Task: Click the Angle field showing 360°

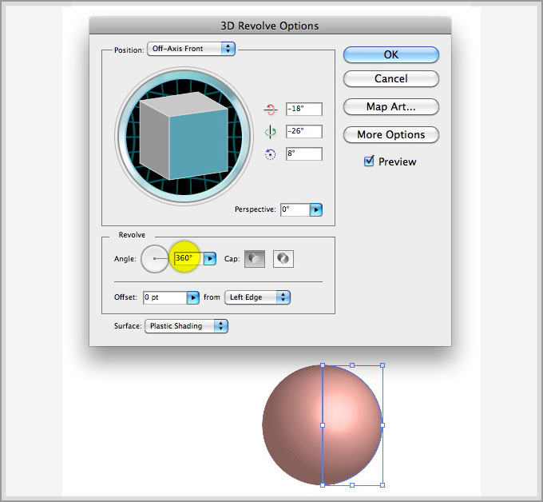Action: click(188, 259)
